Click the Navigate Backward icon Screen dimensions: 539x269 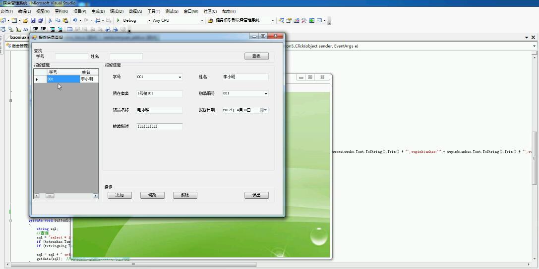coord(97,20)
